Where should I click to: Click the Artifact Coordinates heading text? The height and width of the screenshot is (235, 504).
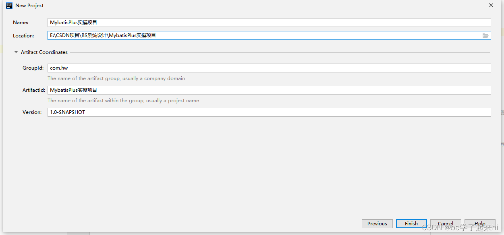tap(44, 52)
